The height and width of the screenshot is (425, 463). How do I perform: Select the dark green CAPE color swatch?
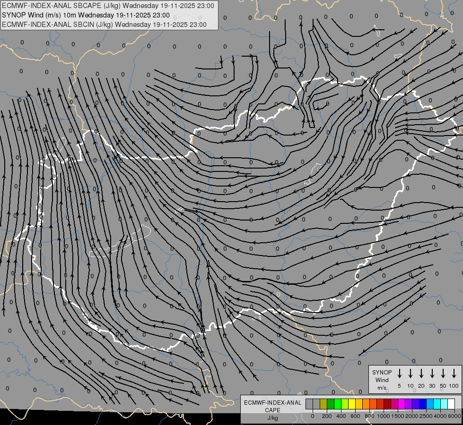(x=331, y=404)
